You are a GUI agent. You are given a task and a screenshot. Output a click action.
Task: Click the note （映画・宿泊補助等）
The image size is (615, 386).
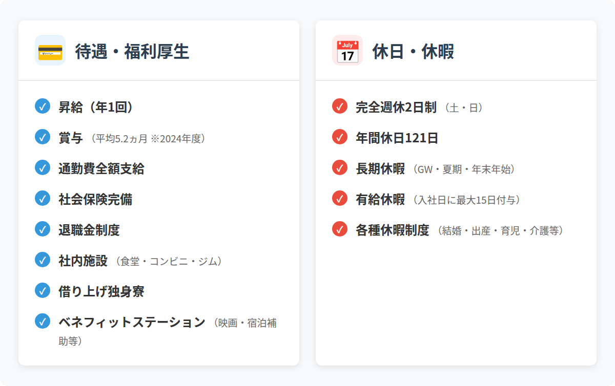coord(168,332)
